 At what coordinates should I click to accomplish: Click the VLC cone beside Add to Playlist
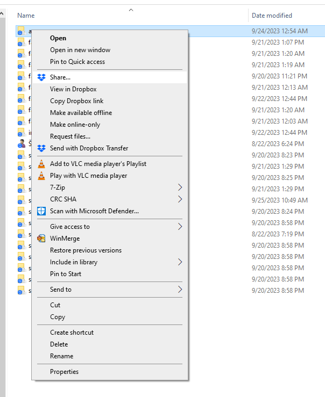[x=41, y=164]
